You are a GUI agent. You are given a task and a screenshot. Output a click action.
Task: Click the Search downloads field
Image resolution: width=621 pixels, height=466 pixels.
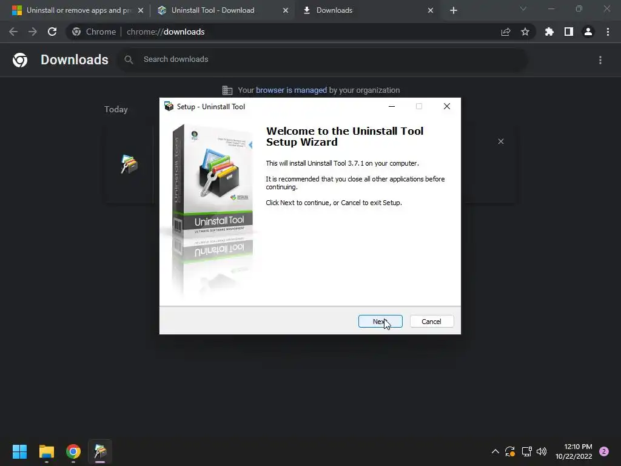[321, 59]
